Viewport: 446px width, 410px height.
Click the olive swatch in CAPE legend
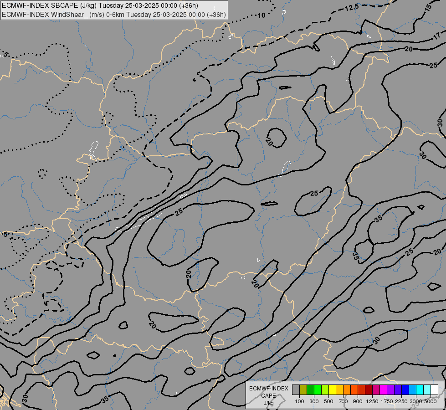303,390
